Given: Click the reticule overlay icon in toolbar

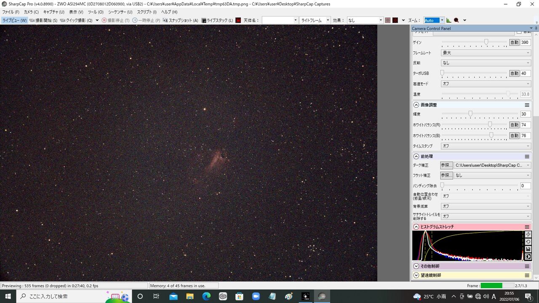Looking at the screenshot, I should click(x=388, y=20).
